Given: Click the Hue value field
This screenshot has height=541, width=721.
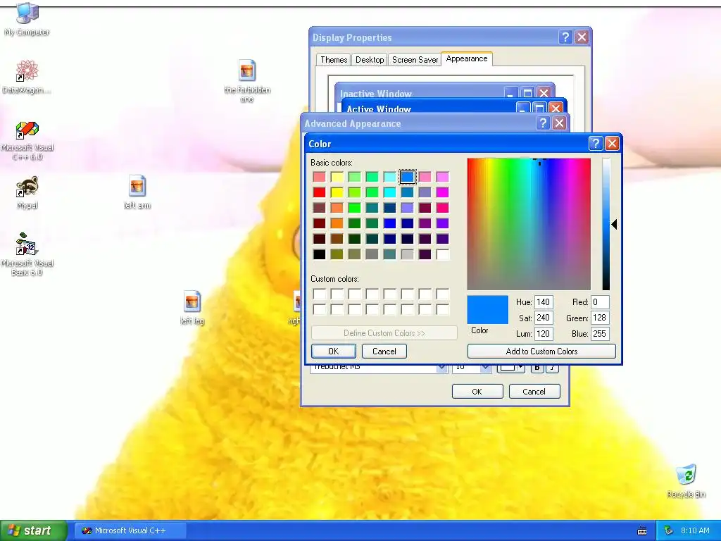Looking at the screenshot, I should (544, 302).
